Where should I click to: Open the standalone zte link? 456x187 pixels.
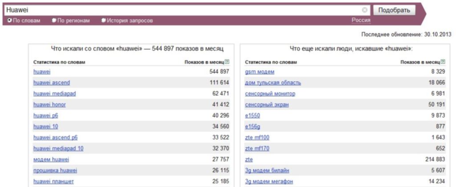click(249, 159)
